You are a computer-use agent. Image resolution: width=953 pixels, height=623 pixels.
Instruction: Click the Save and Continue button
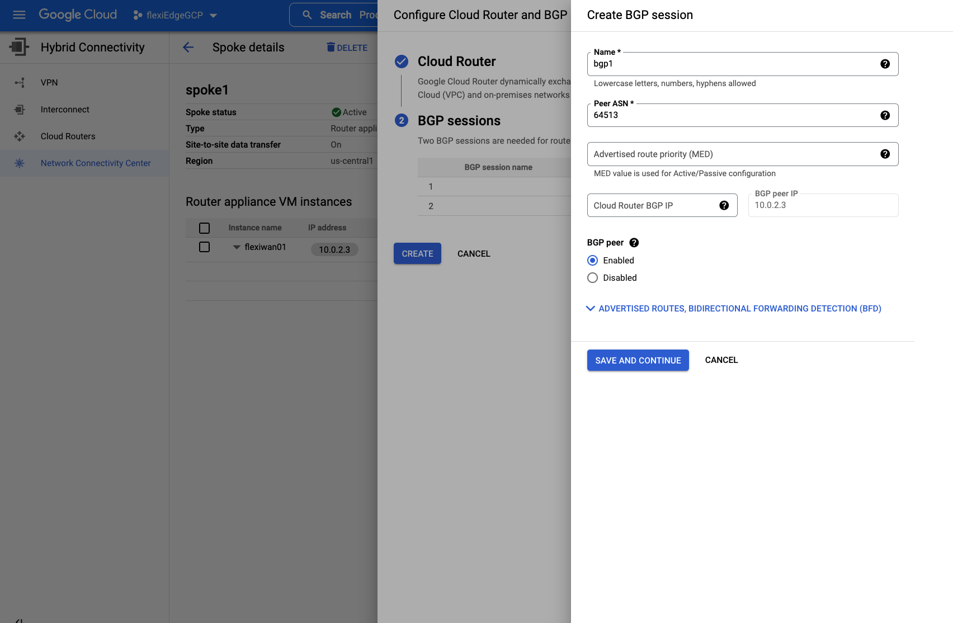coord(638,361)
